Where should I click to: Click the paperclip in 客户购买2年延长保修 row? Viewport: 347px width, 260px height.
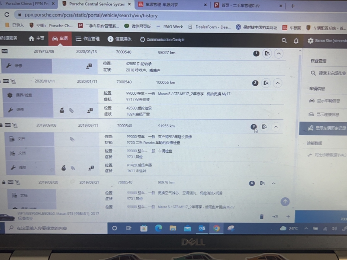pyautogui.click(x=72, y=139)
